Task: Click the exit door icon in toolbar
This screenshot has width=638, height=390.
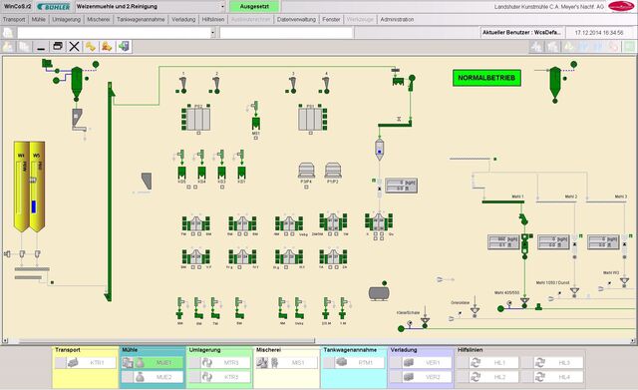Action: (124, 47)
